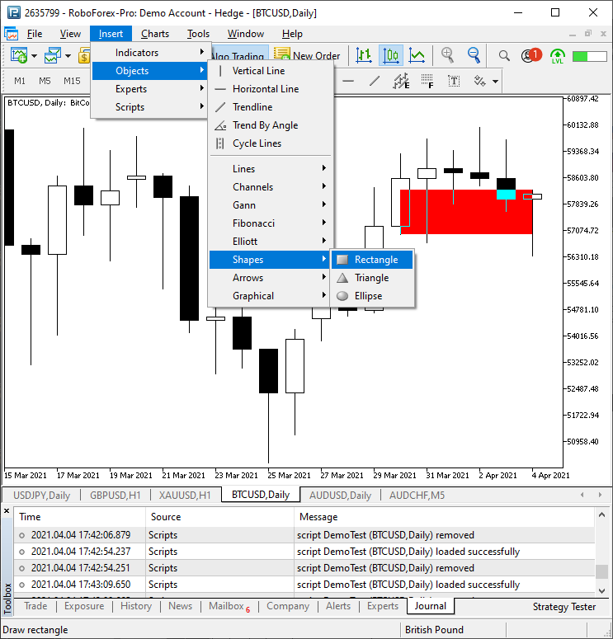Expand the Scripts submenu
613x639 pixels.
149,107
